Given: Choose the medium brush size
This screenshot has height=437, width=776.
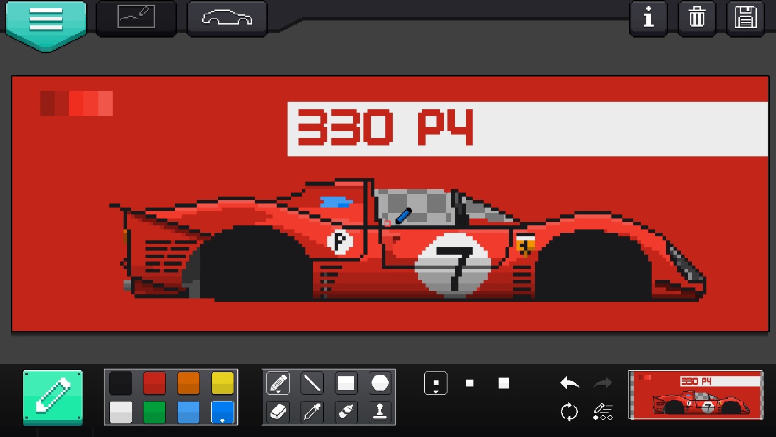Looking at the screenshot, I should [x=470, y=383].
